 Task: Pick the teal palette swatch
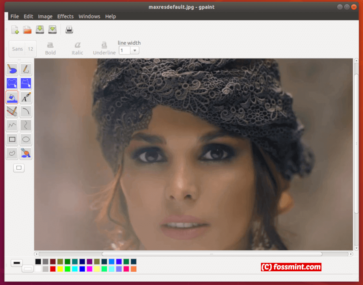[x=75, y=261]
